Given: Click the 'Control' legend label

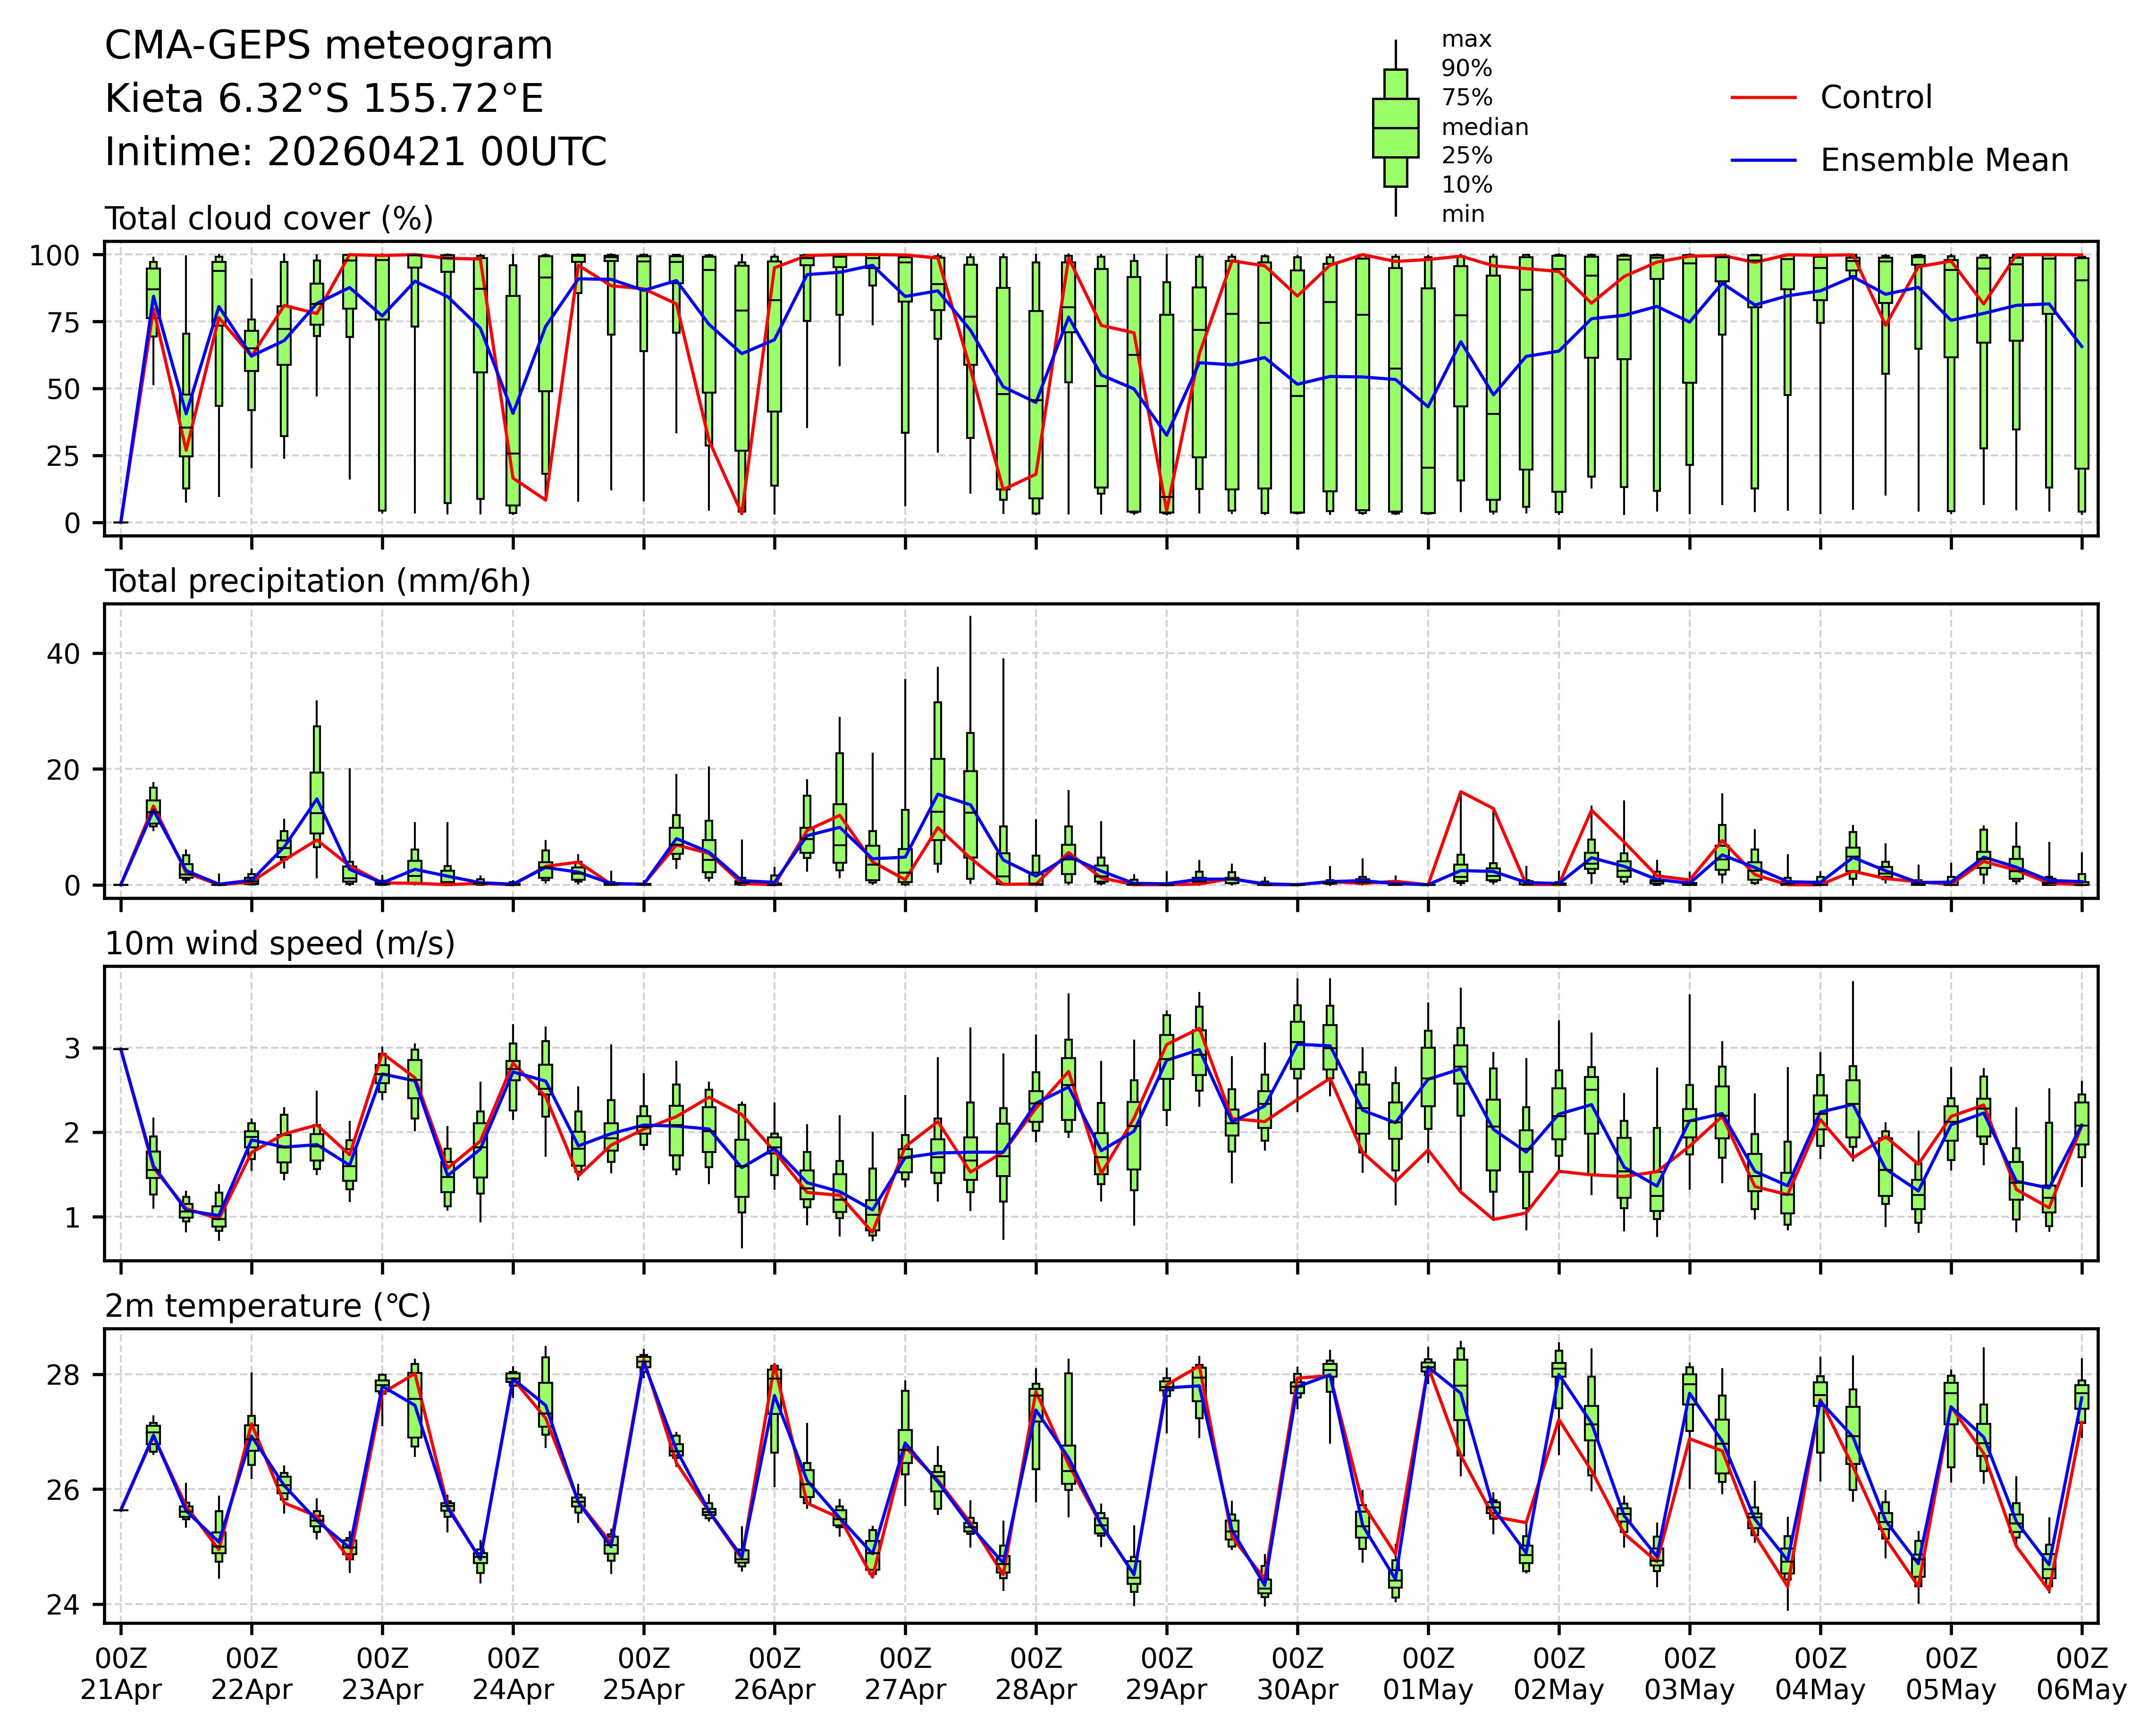Looking at the screenshot, I should (1876, 98).
